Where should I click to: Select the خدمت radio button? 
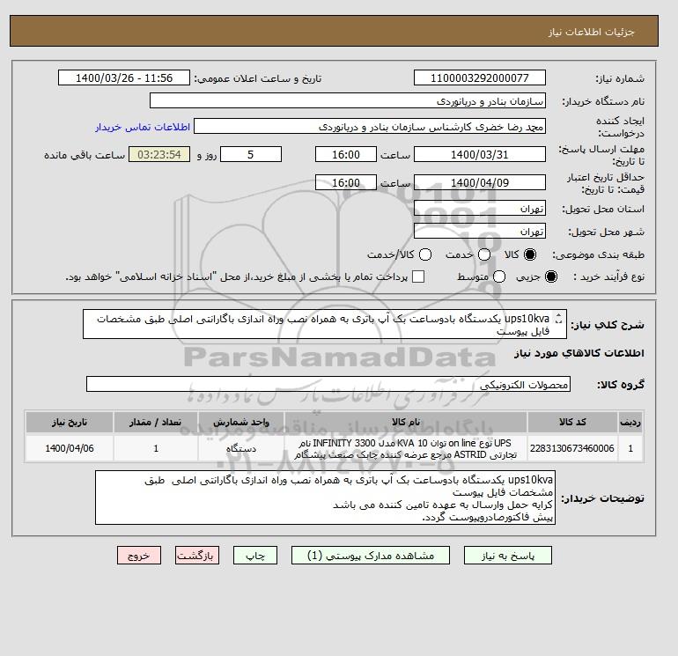(x=484, y=254)
